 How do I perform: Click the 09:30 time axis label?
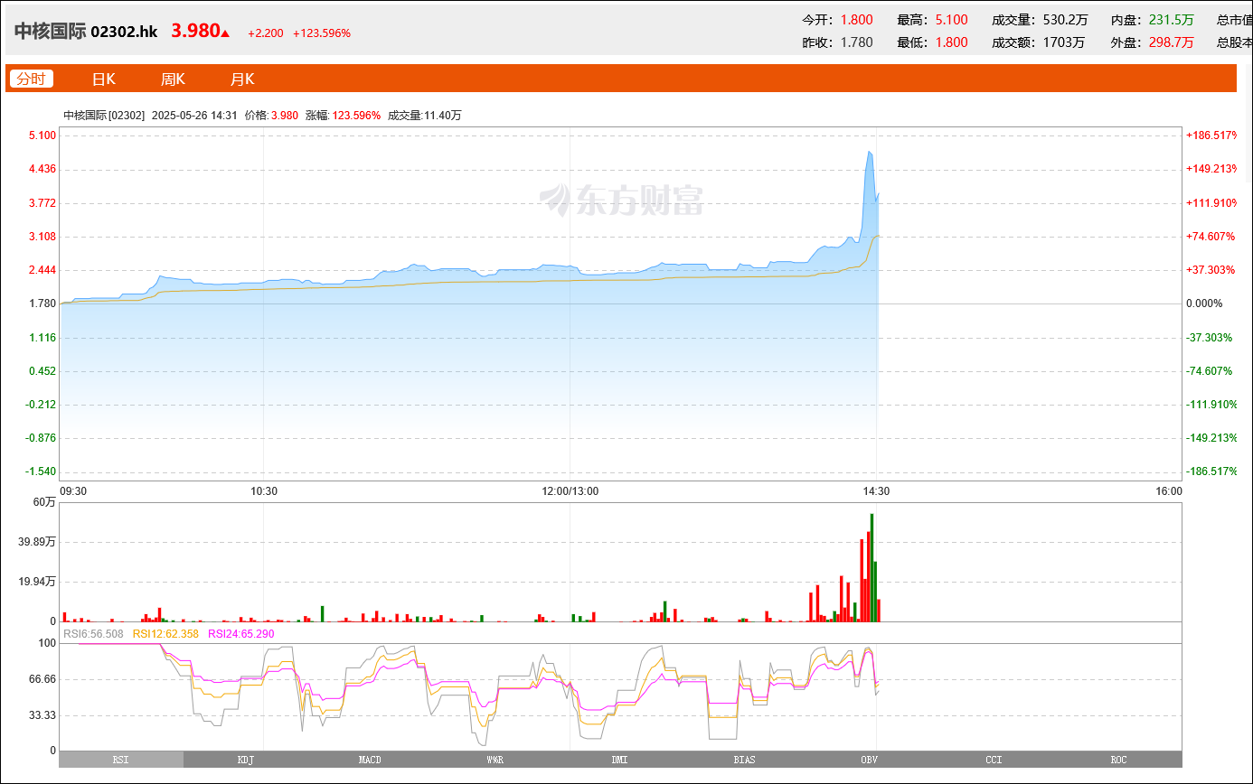(73, 491)
